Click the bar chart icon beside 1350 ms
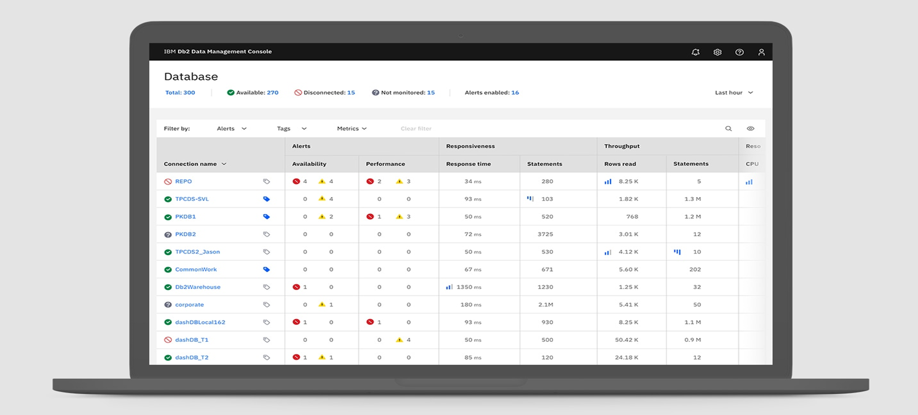Viewport: 918px width, 415px height. [x=449, y=287]
